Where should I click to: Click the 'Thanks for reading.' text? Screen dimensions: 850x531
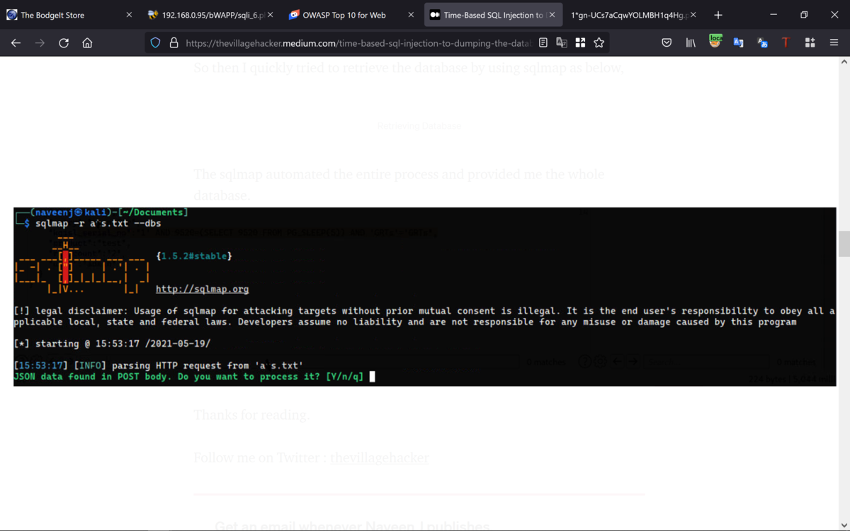click(x=251, y=415)
